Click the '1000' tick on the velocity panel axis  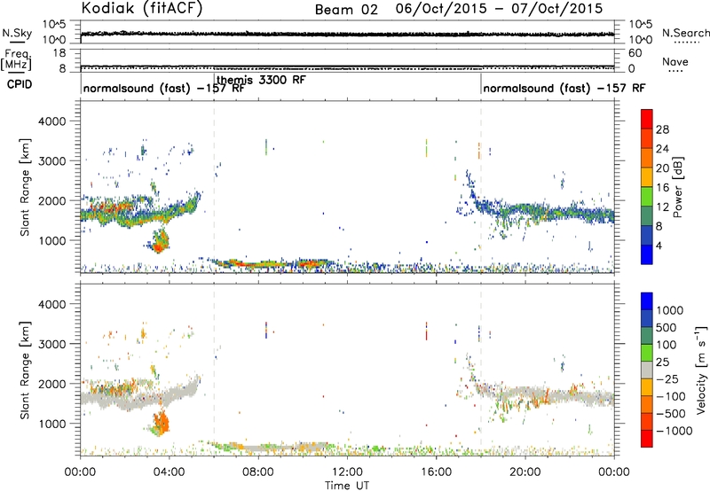point(51,424)
